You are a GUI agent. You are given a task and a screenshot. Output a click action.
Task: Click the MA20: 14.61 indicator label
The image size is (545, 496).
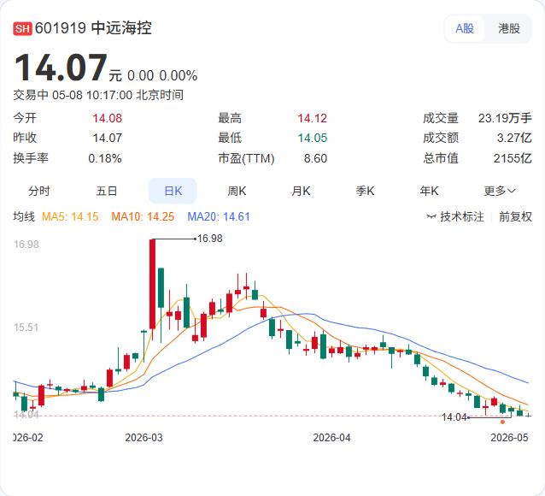coord(219,216)
